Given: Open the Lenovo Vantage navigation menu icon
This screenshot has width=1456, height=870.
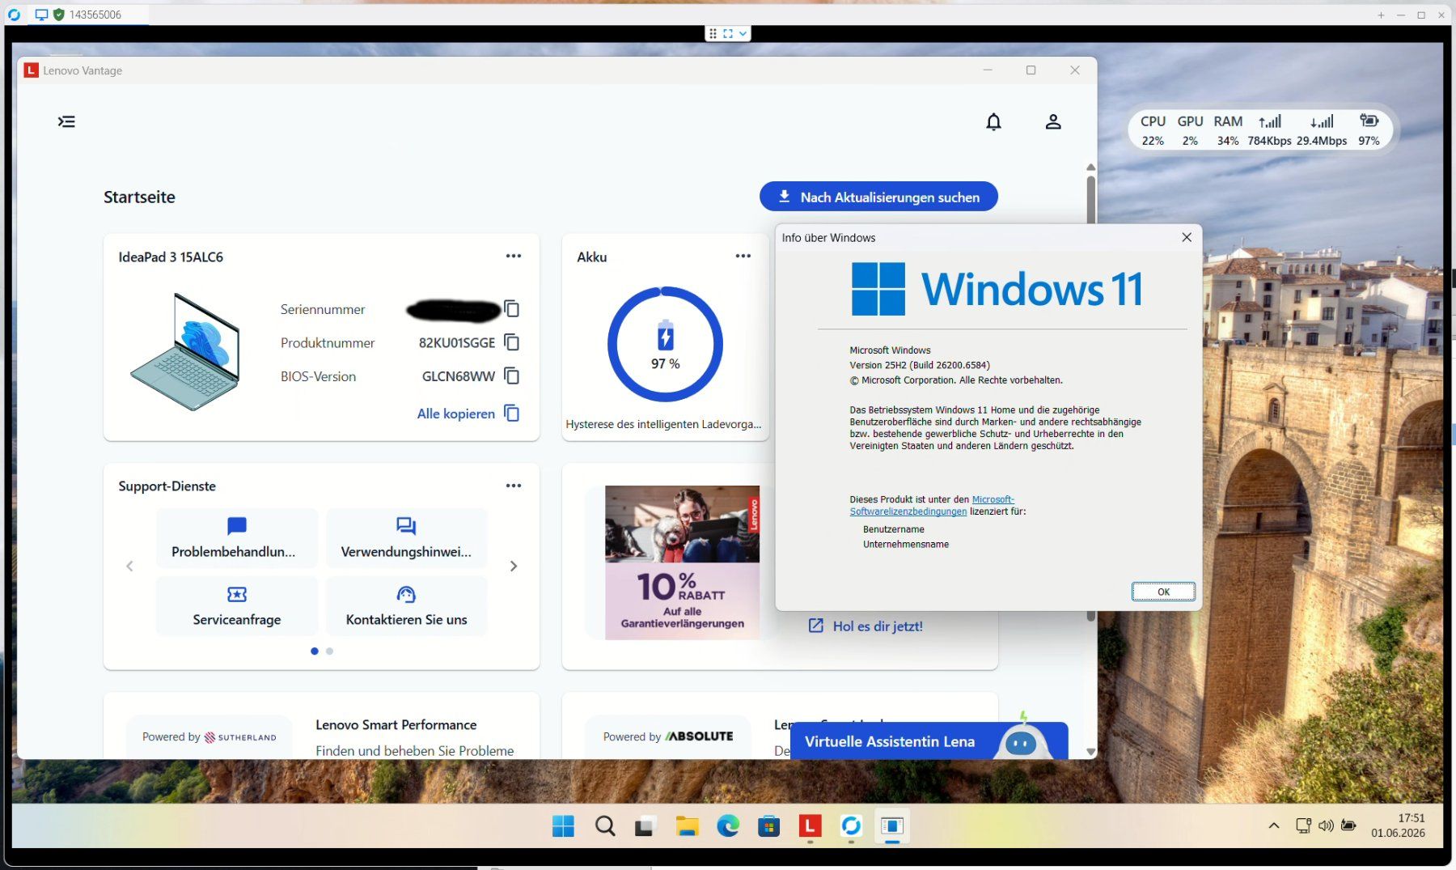Looking at the screenshot, I should coord(66,121).
